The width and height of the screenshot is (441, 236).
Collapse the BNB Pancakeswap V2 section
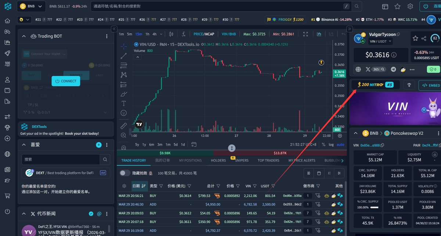coord(356,133)
